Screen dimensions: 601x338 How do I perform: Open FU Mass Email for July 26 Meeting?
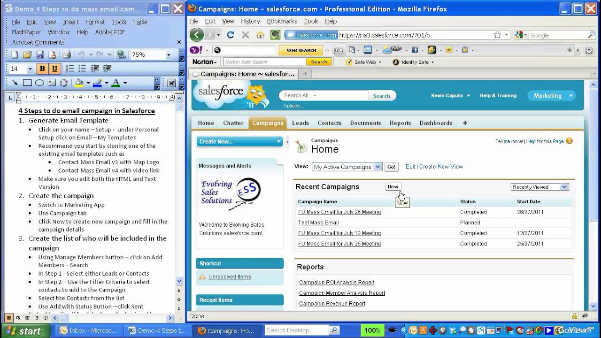click(x=339, y=212)
